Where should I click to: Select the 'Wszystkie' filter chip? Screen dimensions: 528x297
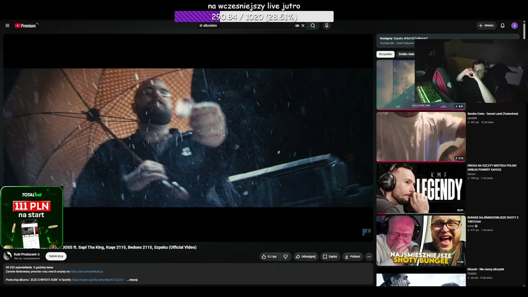click(x=386, y=54)
